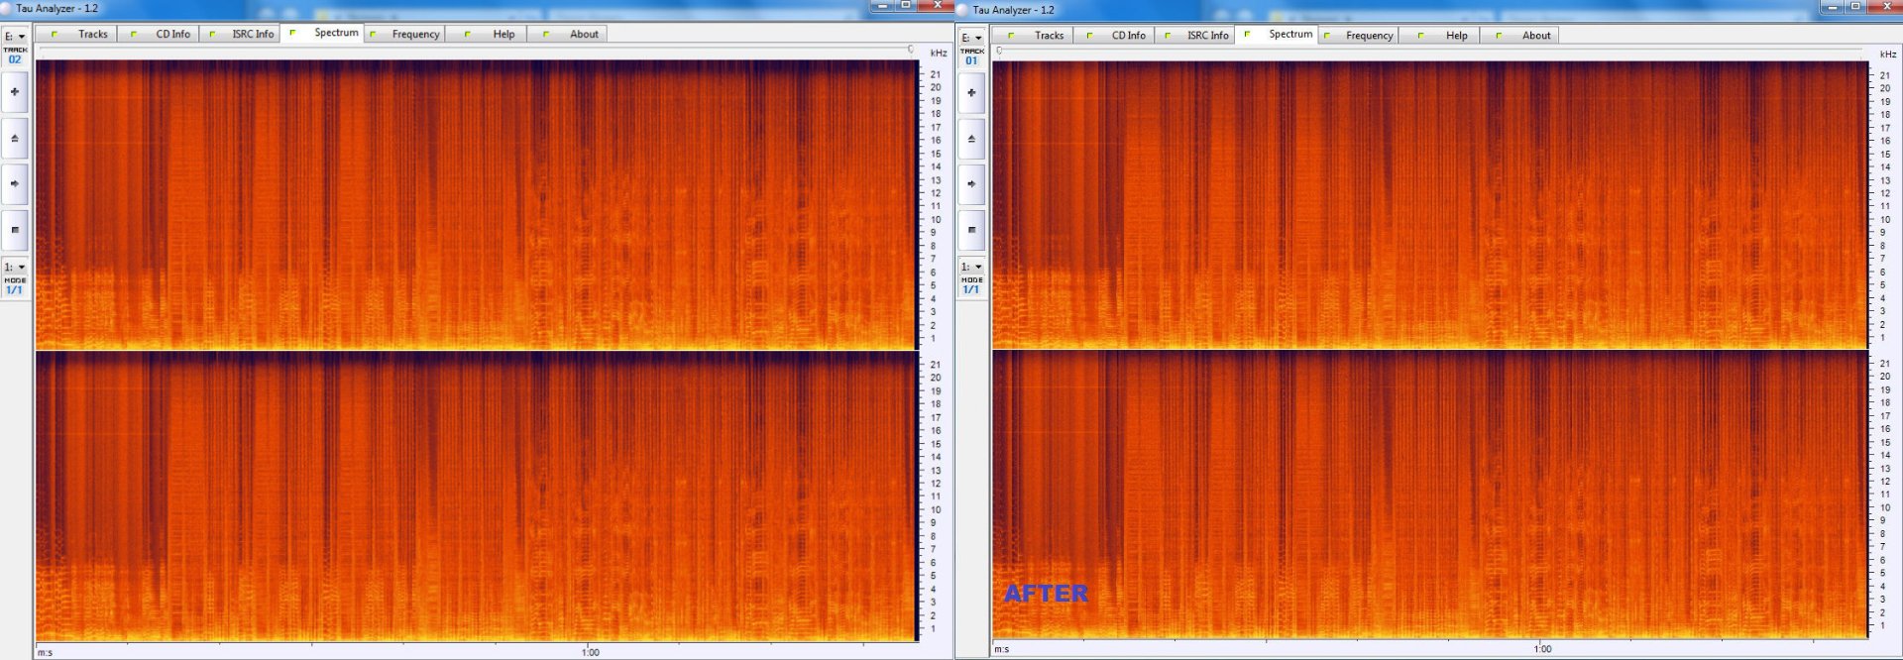Click the slider handle above the left spectrogram

911,49
